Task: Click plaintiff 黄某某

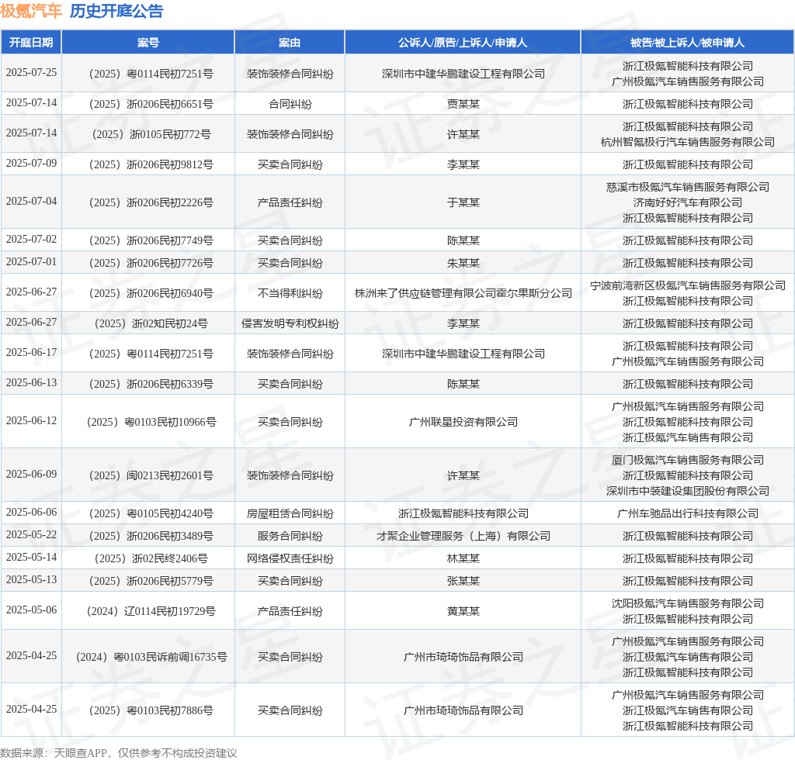Action: pos(463,611)
